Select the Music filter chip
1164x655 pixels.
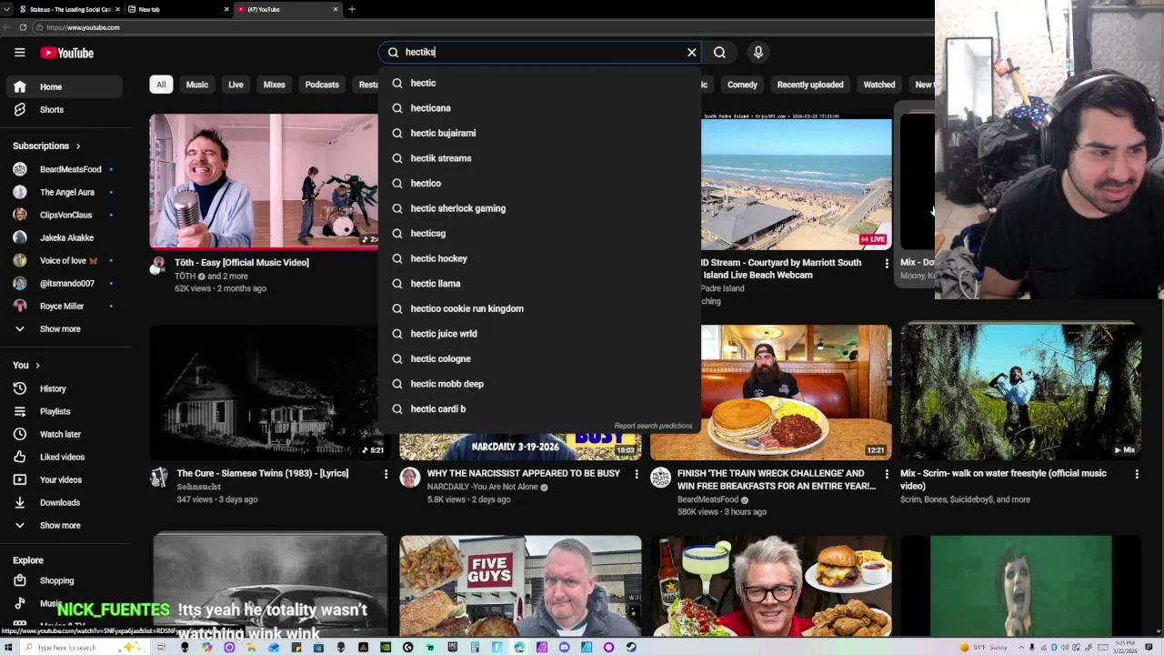point(197,85)
